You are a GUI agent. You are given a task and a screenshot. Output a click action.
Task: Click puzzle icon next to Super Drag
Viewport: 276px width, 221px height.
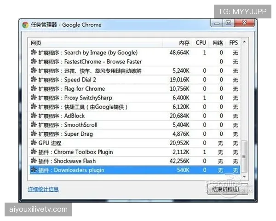click(34, 134)
